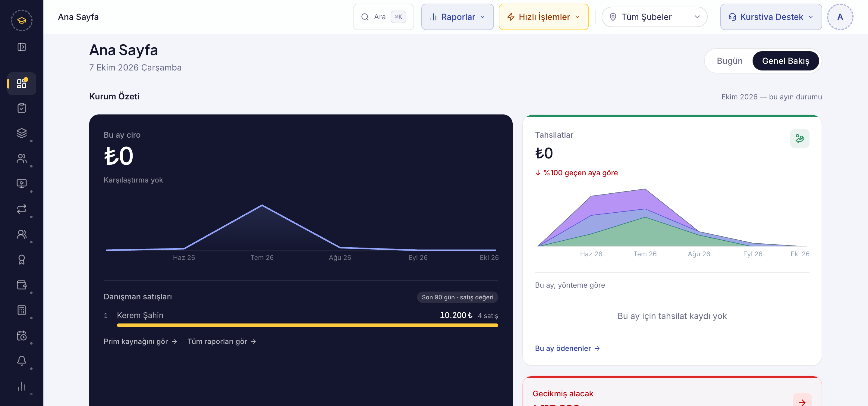Viewport: 868px width, 406px height.
Task: Click the 10.200 ₺ sales value
Action: 456,315
